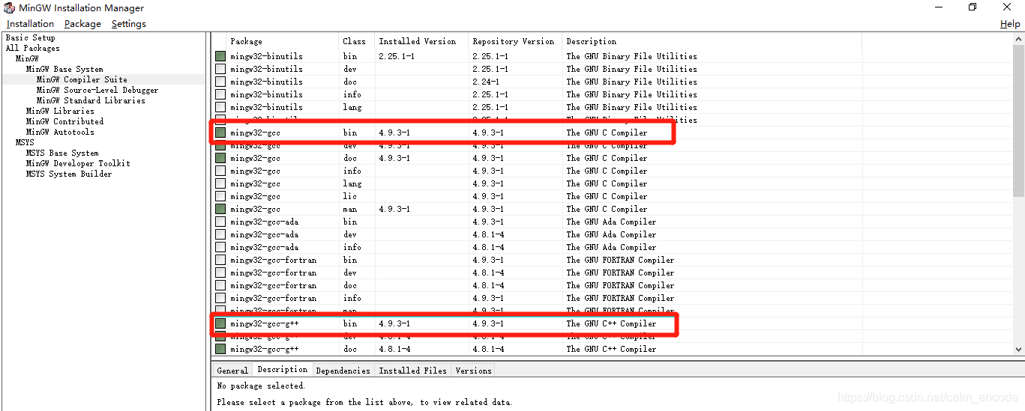The width and height of the screenshot is (1025, 411).
Task: Select All Packages in the tree
Action: (33, 48)
